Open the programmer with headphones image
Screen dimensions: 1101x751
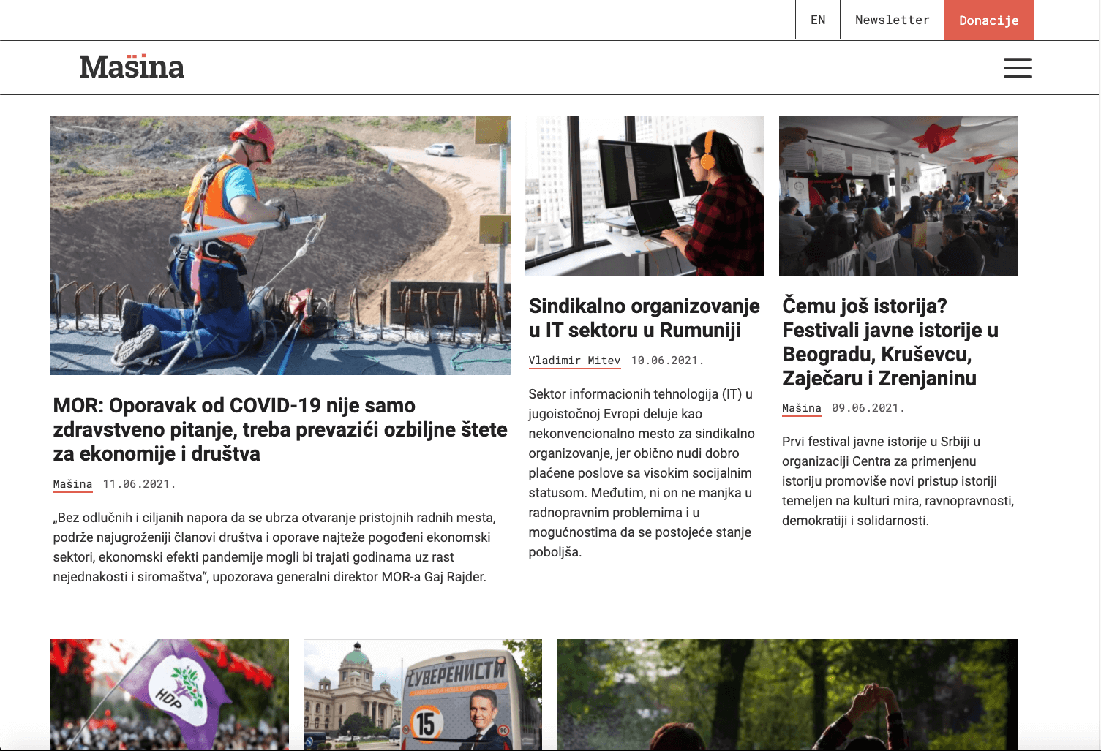[644, 195]
